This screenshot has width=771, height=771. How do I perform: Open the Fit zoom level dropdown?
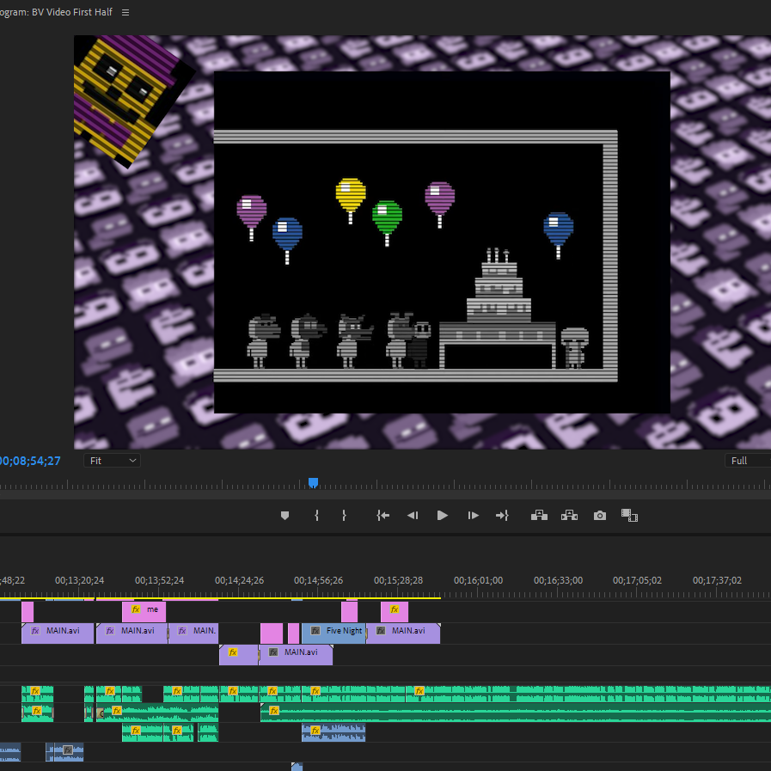[x=113, y=461]
